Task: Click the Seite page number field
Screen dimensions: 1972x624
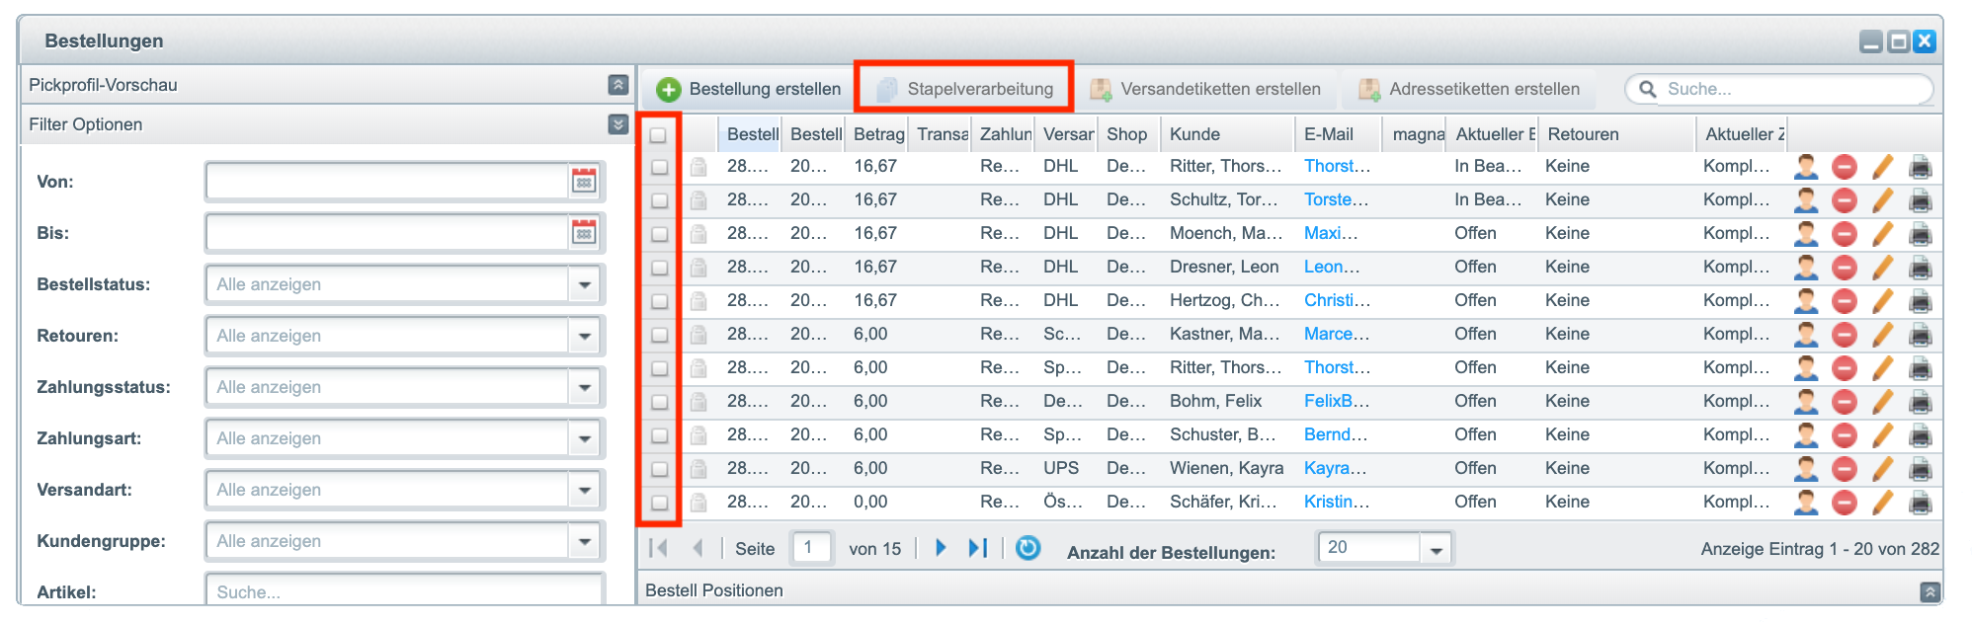Action: pyautogui.click(x=812, y=548)
